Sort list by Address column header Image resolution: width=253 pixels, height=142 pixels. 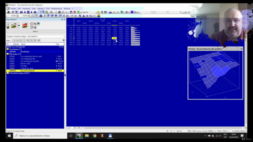16,44
